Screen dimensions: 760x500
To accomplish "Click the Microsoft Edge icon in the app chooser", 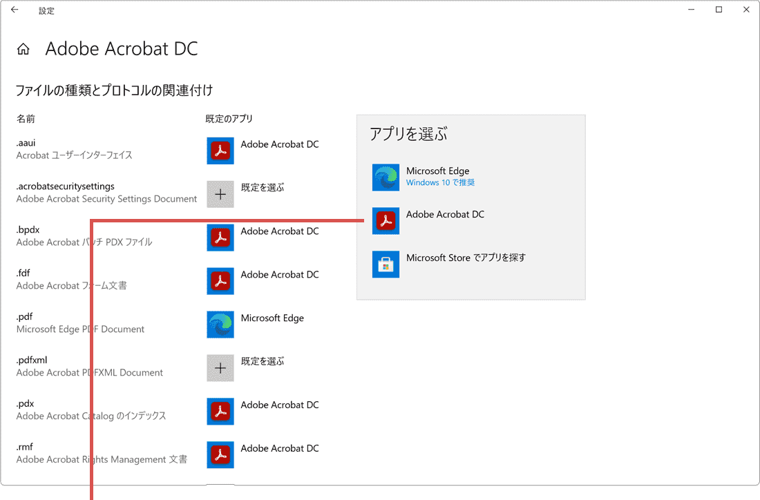I will pyautogui.click(x=386, y=177).
